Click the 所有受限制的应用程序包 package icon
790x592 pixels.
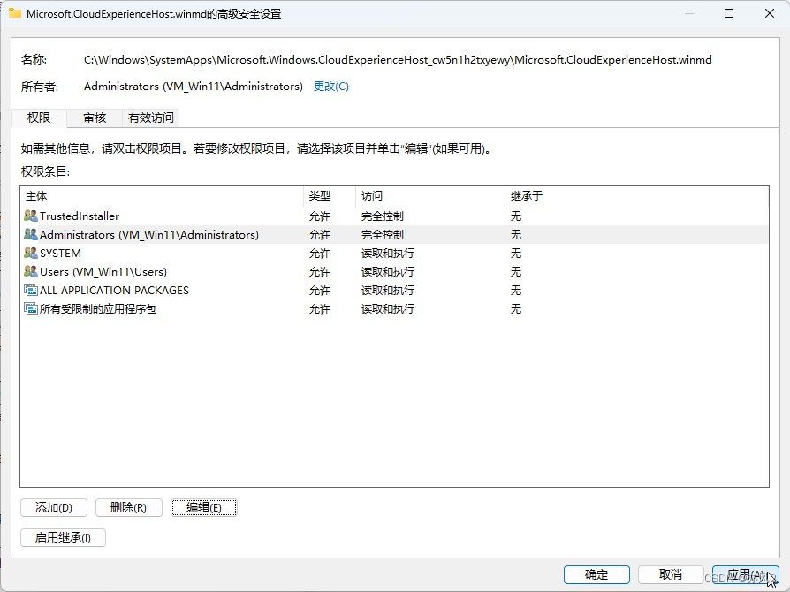coord(31,309)
